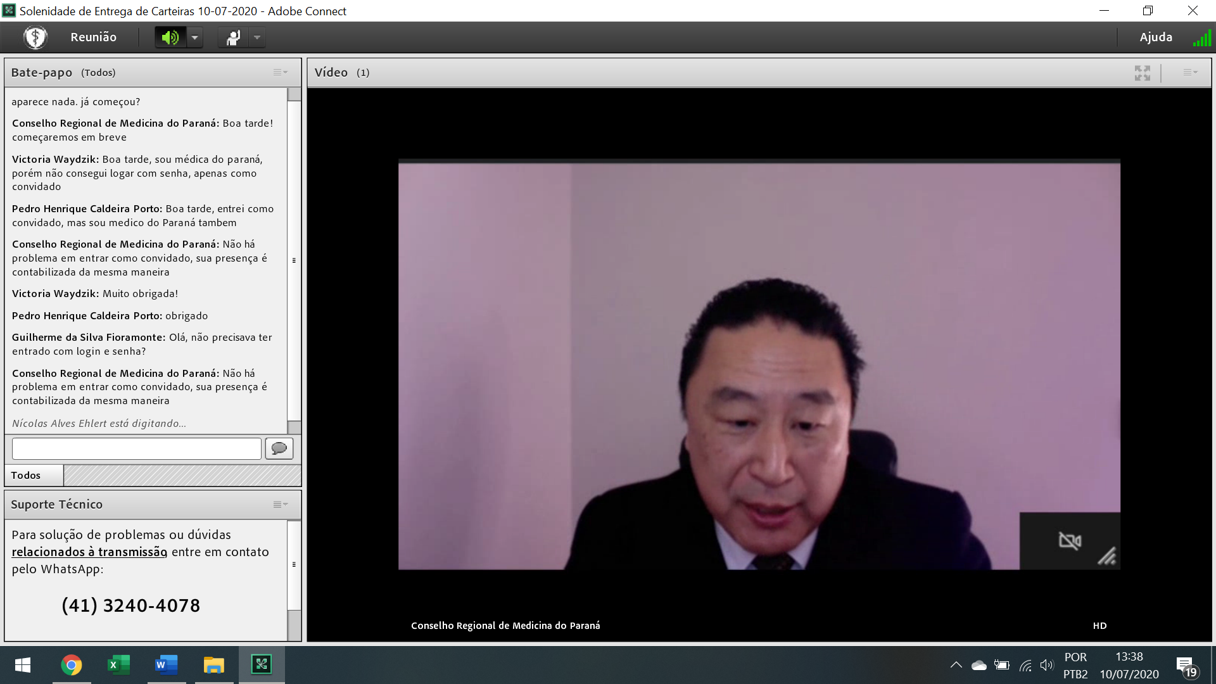The image size is (1216, 684).
Task: Mute the meeting speaker audio
Action: pyautogui.click(x=170, y=37)
